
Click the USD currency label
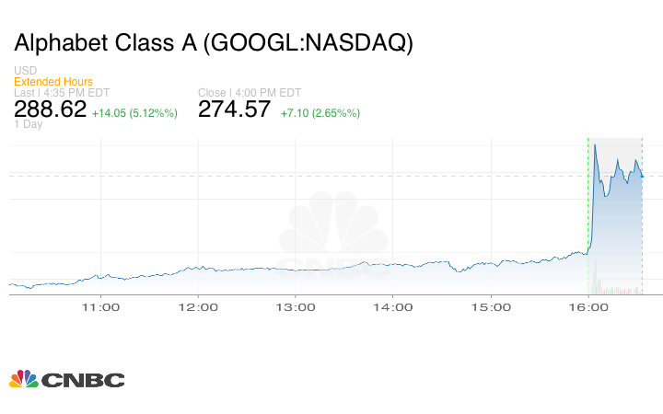pyautogui.click(x=25, y=71)
